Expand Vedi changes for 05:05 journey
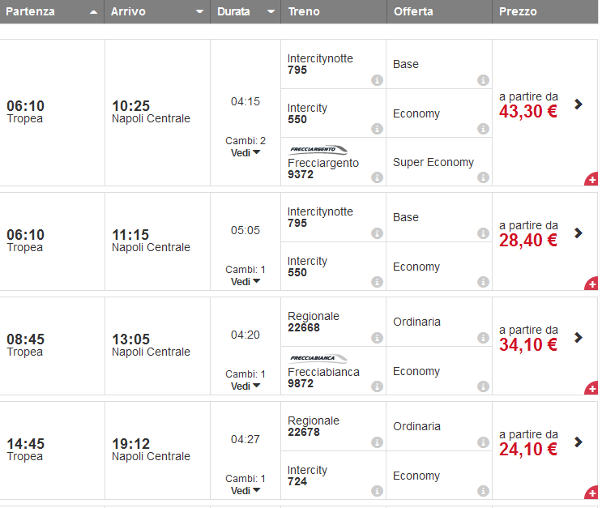Image resolution: width=602 pixels, height=508 pixels. (245, 281)
